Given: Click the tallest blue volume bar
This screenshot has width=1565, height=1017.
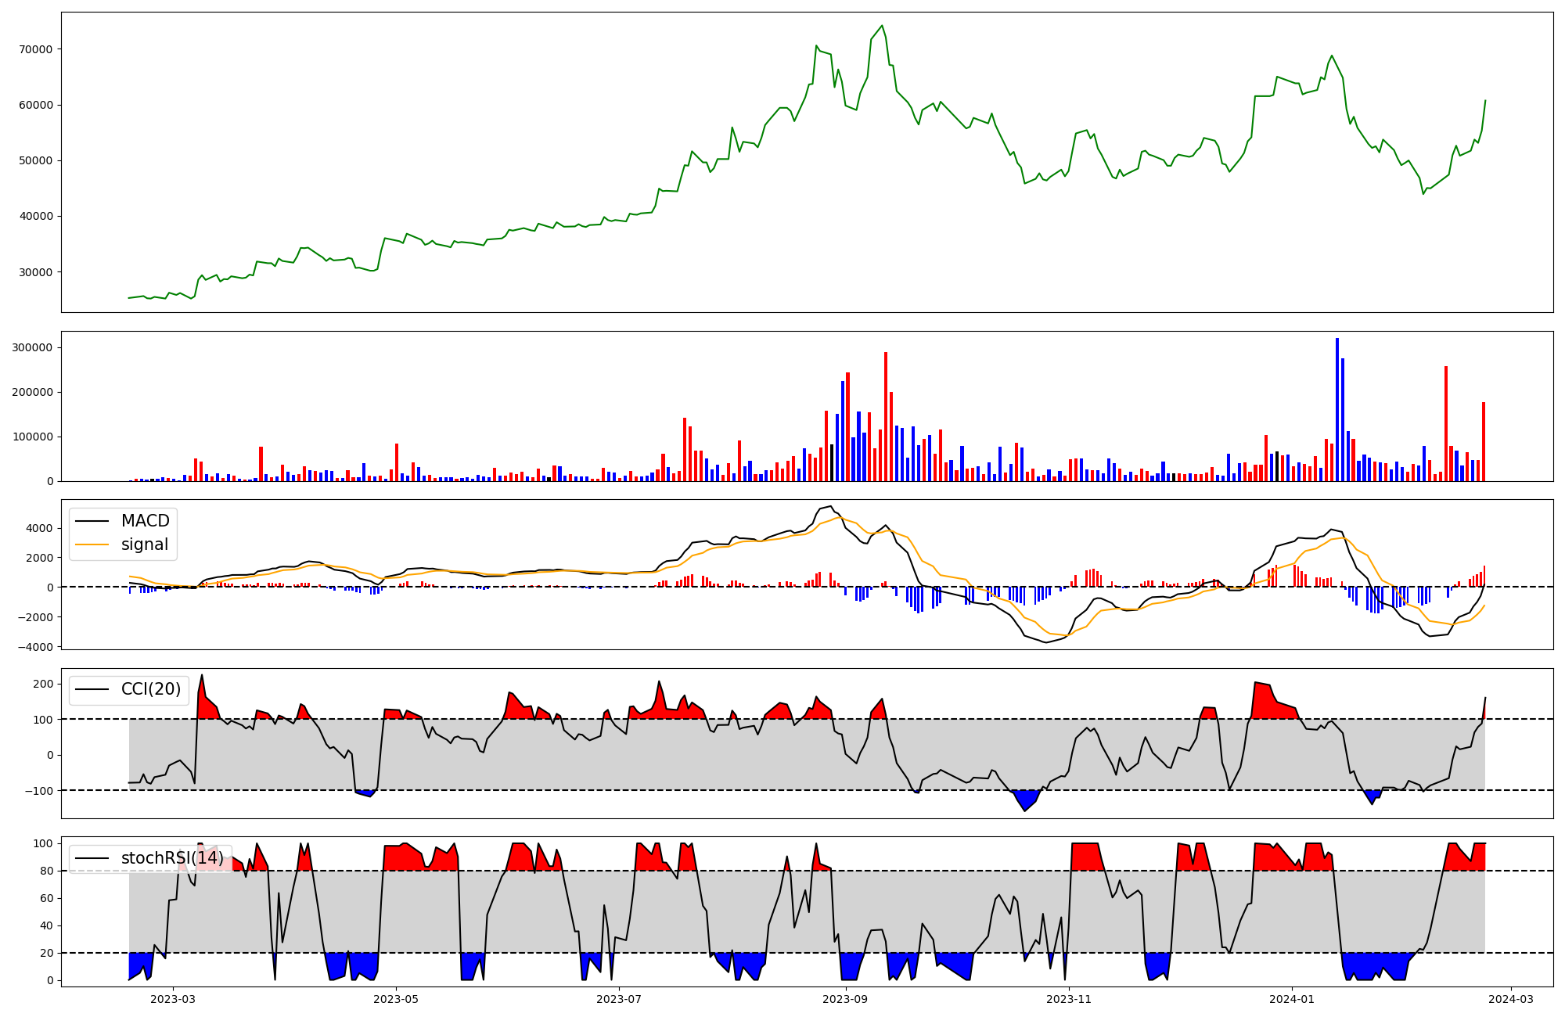Looking at the screenshot, I should pyautogui.click(x=1337, y=407).
